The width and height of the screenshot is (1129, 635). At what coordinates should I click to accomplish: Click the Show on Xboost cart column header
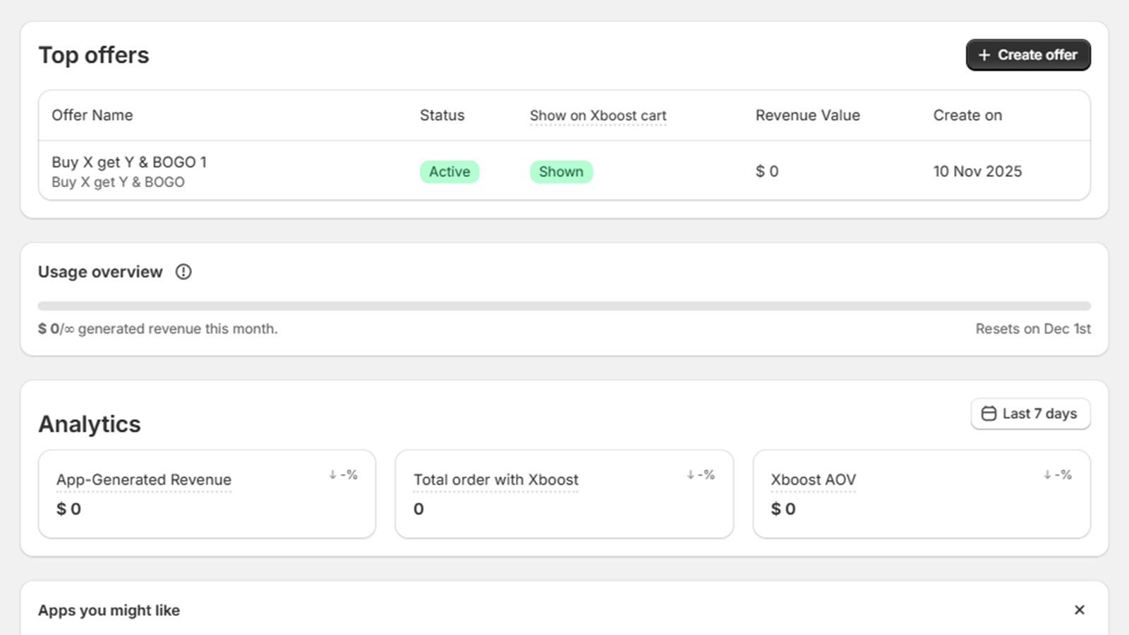click(598, 115)
